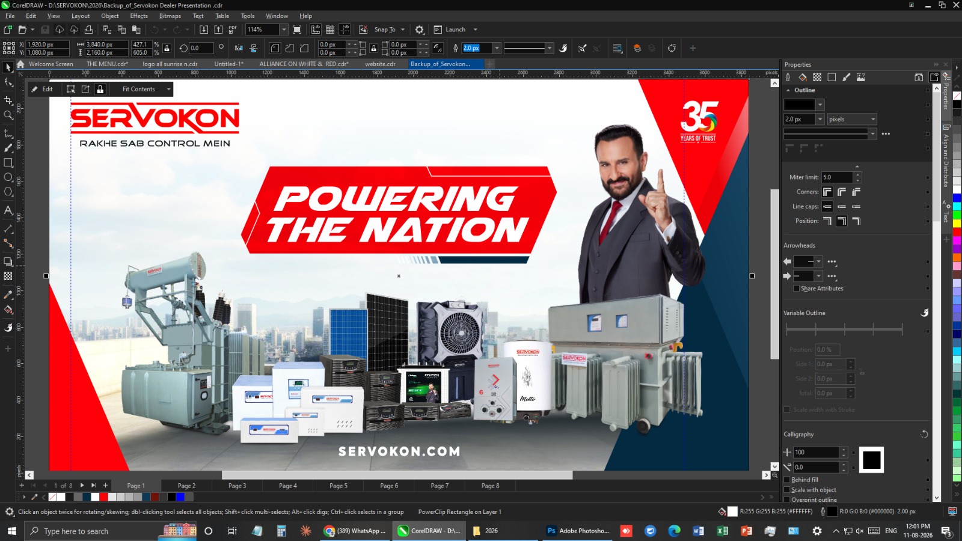
Task: Toggle Show Grid in the toolbar
Action: tap(330, 29)
